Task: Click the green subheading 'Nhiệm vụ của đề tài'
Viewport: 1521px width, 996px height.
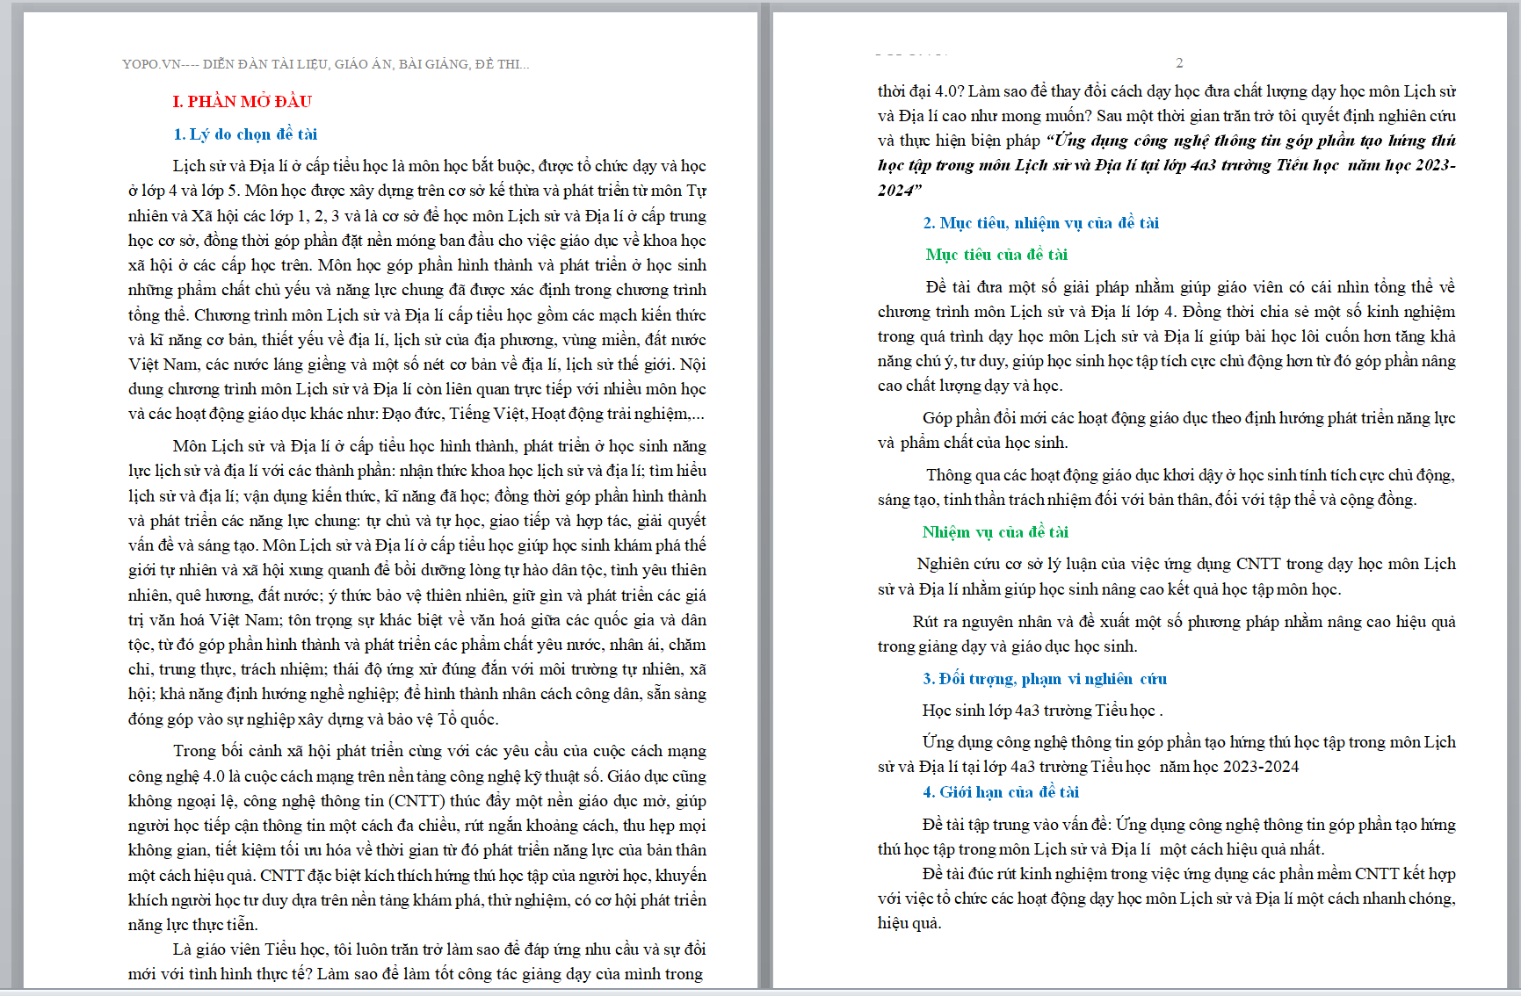Action: pyautogui.click(x=996, y=532)
